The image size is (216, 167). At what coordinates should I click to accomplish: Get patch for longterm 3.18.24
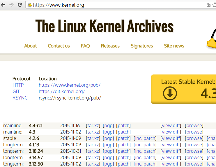click(123, 151)
